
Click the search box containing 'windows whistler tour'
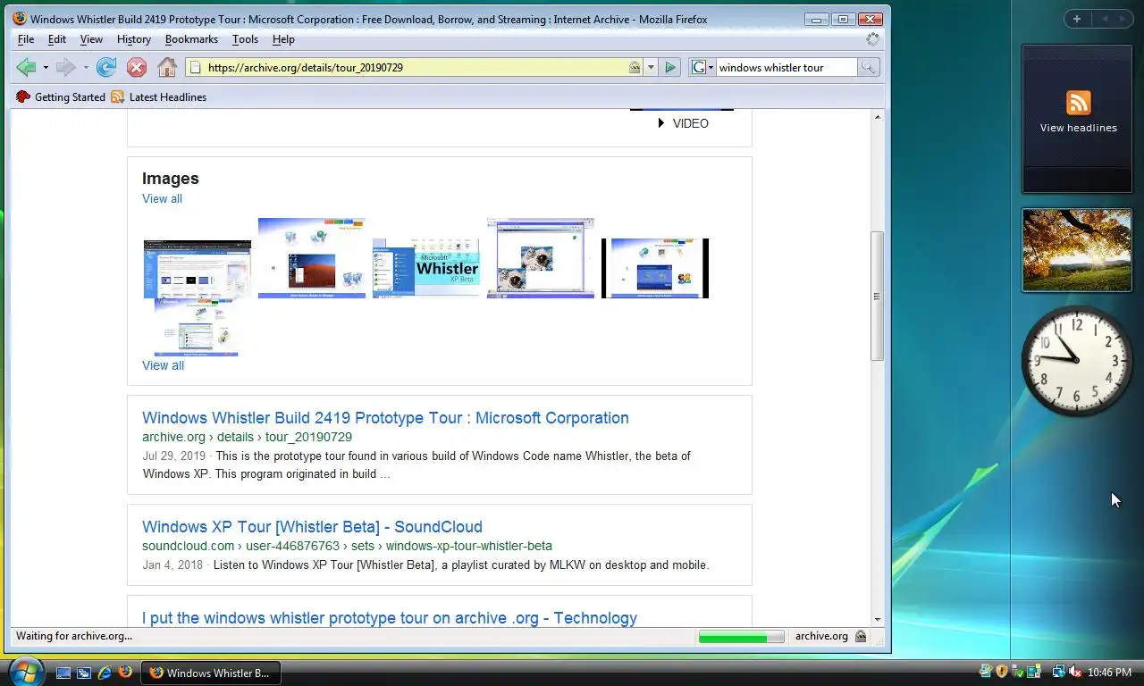(x=786, y=67)
